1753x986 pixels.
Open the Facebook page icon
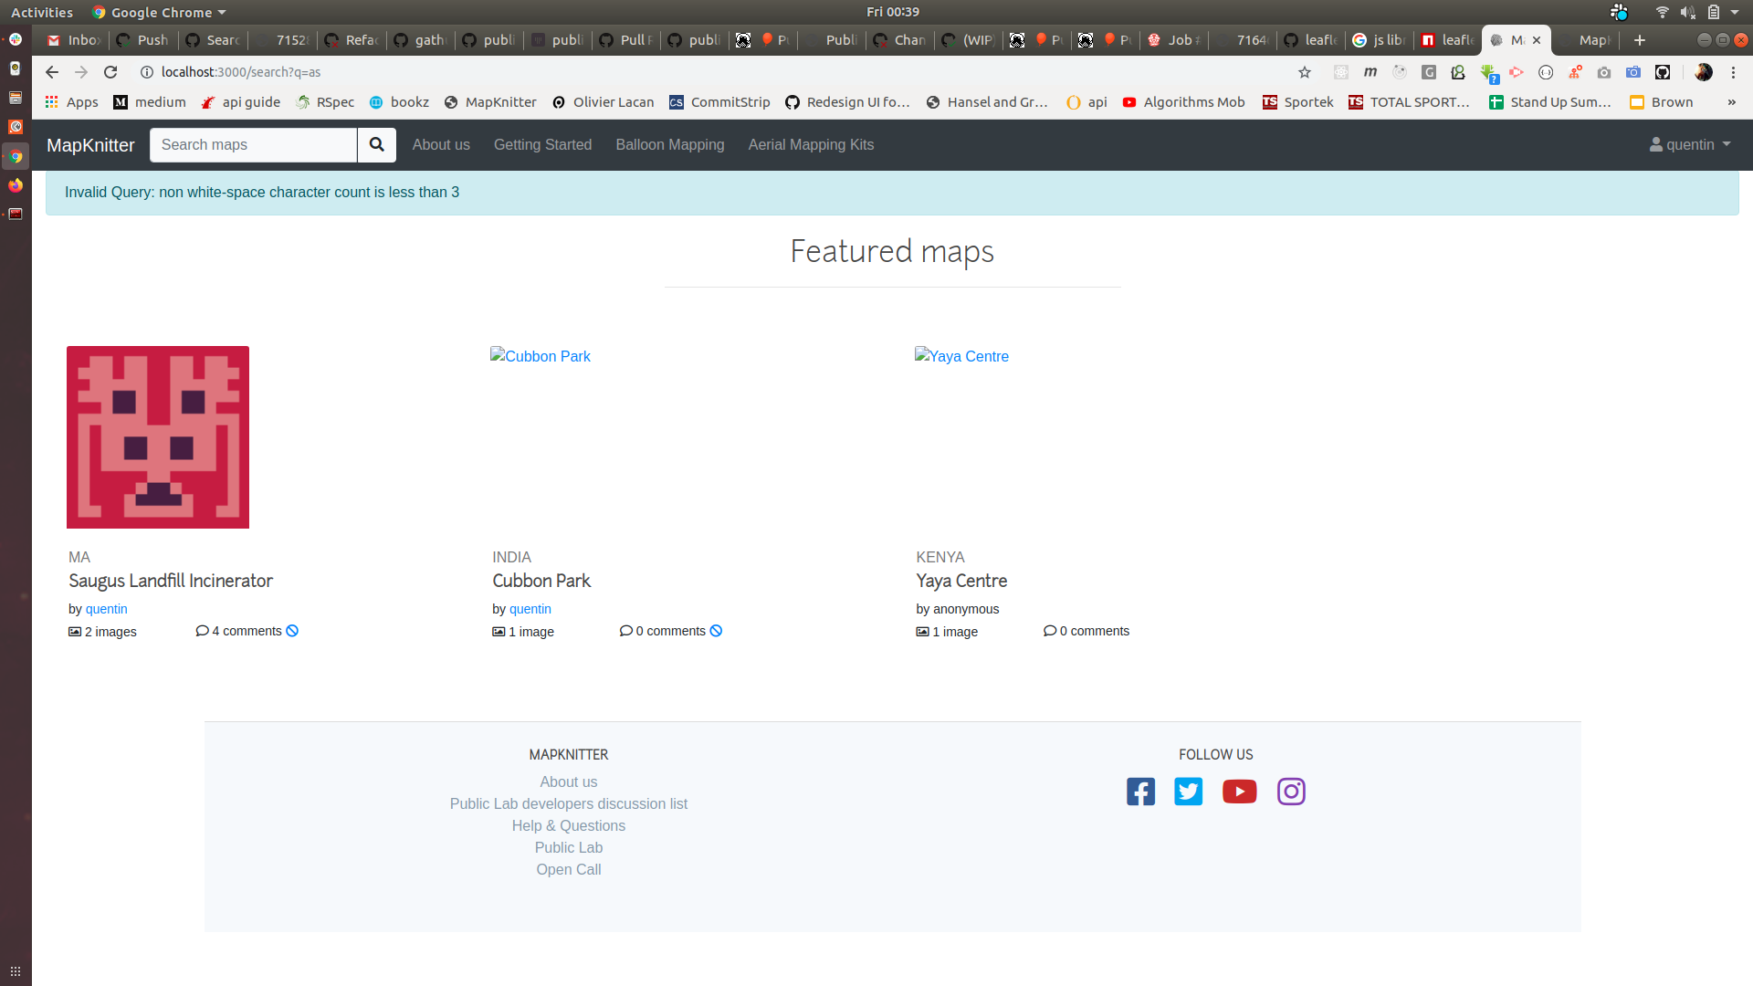pos(1140,792)
